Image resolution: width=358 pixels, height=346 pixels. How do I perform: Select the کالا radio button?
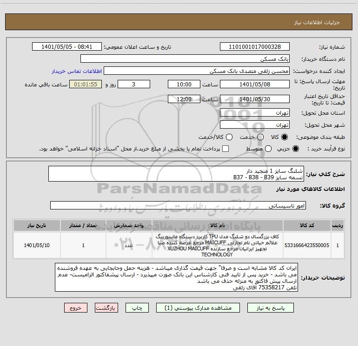[x=285, y=137]
